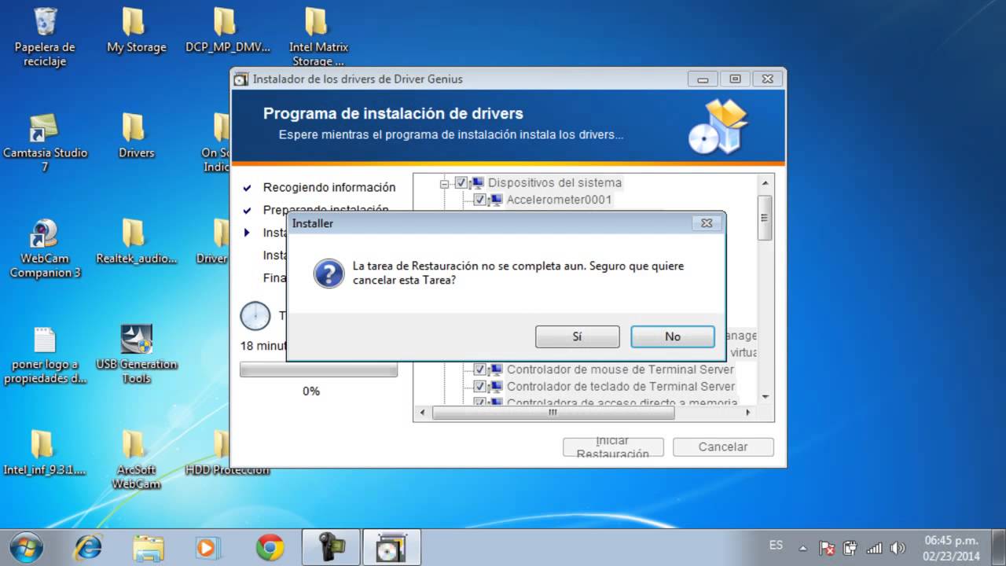Select the poner logo a propiedades file
Screen dimensions: 1006x566
tap(45, 355)
